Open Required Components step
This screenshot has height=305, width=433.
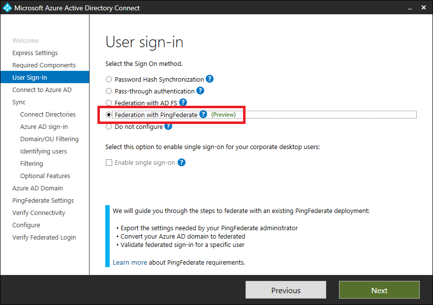click(x=44, y=65)
